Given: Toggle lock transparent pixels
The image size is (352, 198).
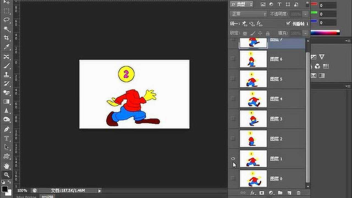Looking at the screenshot, I should (x=245, y=33).
